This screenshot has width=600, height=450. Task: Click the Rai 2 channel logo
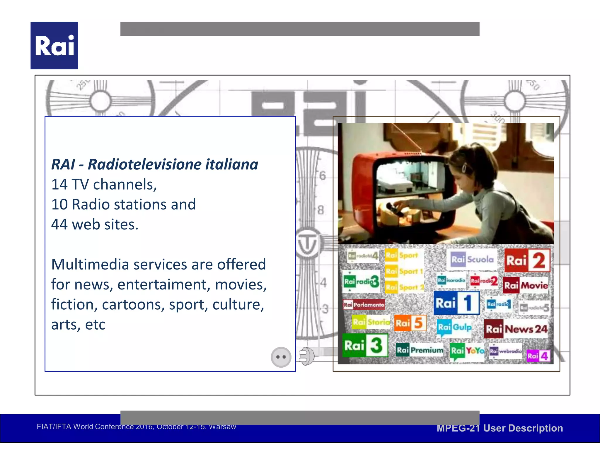point(527,260)
